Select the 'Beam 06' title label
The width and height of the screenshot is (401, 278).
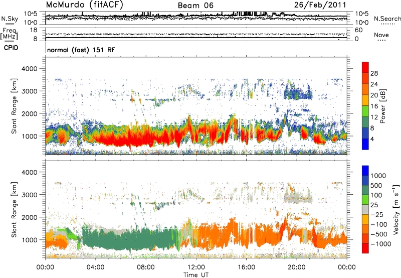[195, 6]
